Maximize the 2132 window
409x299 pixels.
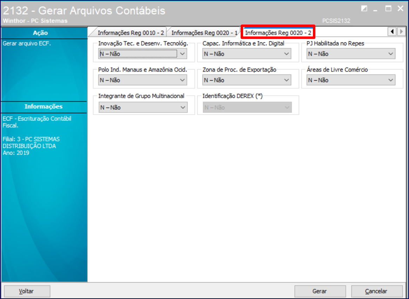(388, 9)
